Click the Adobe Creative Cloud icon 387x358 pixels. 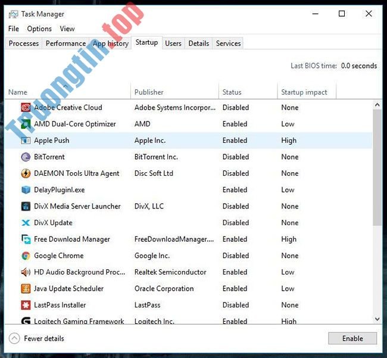click(26, 108)
